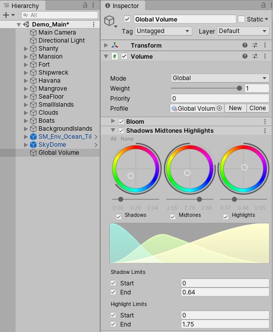Toggle the Shadow Limits End checkbox
This screenshot has width=273, height=332.
pyautogui.click(x=113, y=292)
